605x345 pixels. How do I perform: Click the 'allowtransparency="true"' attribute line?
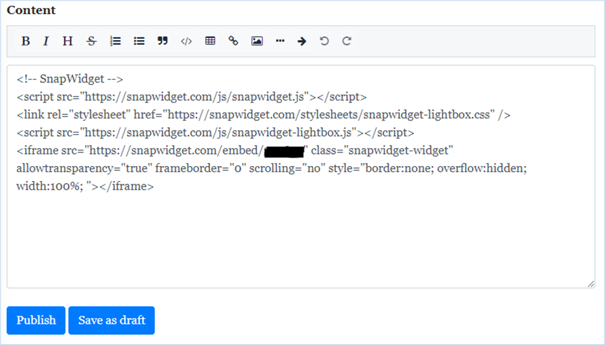click(272, 169)
